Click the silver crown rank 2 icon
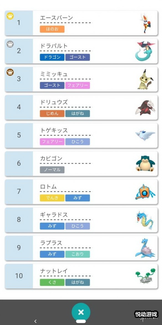 (x=10, y=44)
